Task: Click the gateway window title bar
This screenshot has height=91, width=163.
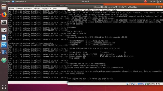Action: pos(38,6)
